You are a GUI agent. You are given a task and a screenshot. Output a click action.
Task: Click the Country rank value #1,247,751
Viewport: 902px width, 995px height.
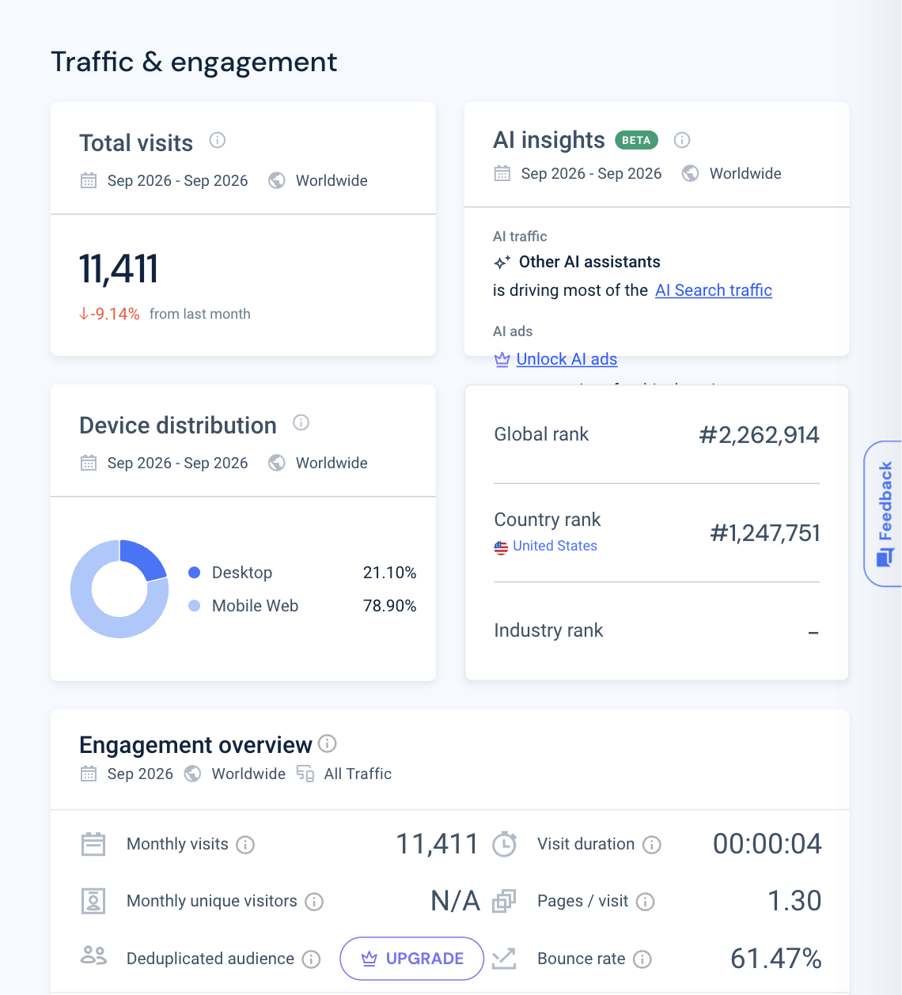(x=764, y=533)
